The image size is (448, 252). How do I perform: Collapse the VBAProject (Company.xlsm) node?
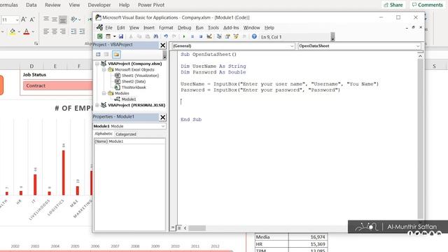(x=97, y=64)
